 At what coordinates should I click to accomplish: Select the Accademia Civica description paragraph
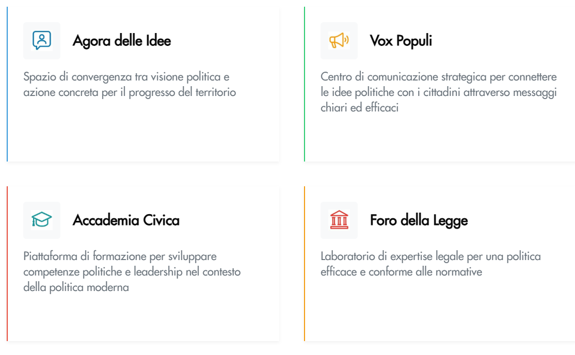pos(132,271)
